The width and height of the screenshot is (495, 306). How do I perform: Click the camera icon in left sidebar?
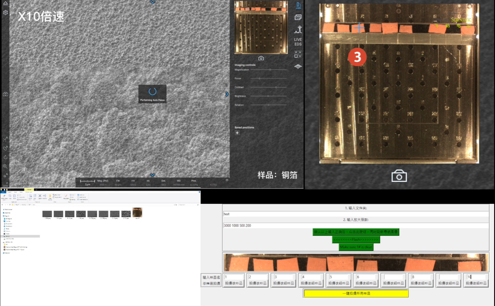click(5, 94)
